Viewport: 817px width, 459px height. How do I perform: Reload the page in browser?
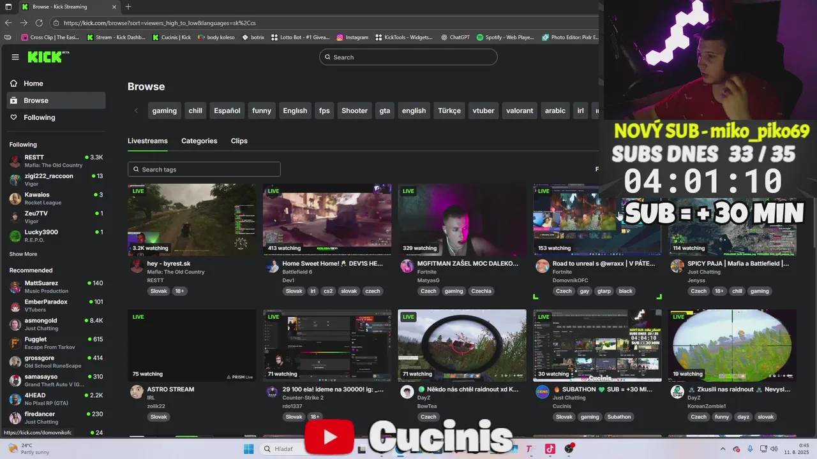[x=39, y=23]
